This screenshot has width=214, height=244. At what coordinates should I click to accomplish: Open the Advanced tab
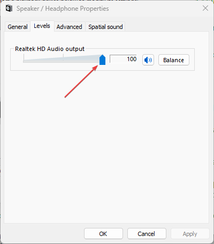[x=70, y=27]
